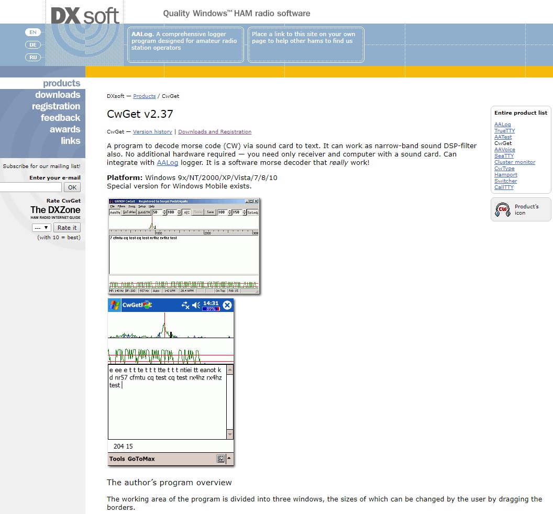Click the DXsoft logo

pyautogui.click(x=85, y=15)
